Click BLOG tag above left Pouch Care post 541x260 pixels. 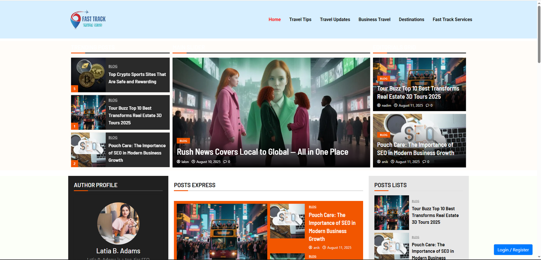[113, 137]
